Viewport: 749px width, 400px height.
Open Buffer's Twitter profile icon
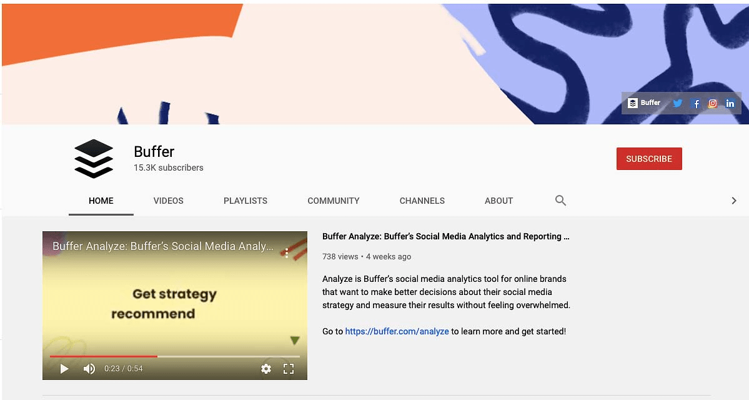(x=677, y=102)
